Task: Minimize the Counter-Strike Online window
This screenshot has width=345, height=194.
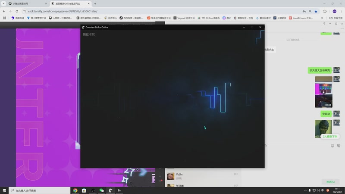Action: [244, 27]
